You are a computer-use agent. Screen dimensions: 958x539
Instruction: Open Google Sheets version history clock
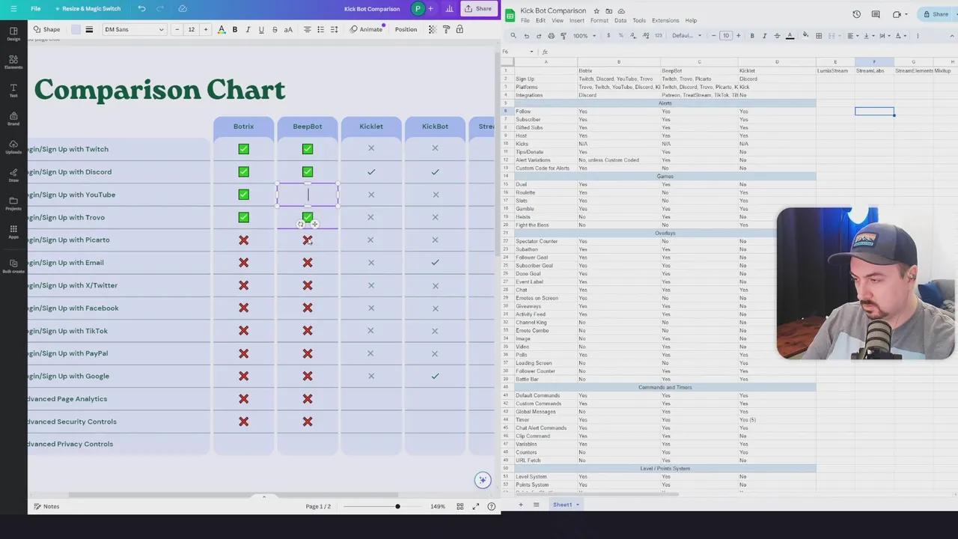(x=856, y=14)
